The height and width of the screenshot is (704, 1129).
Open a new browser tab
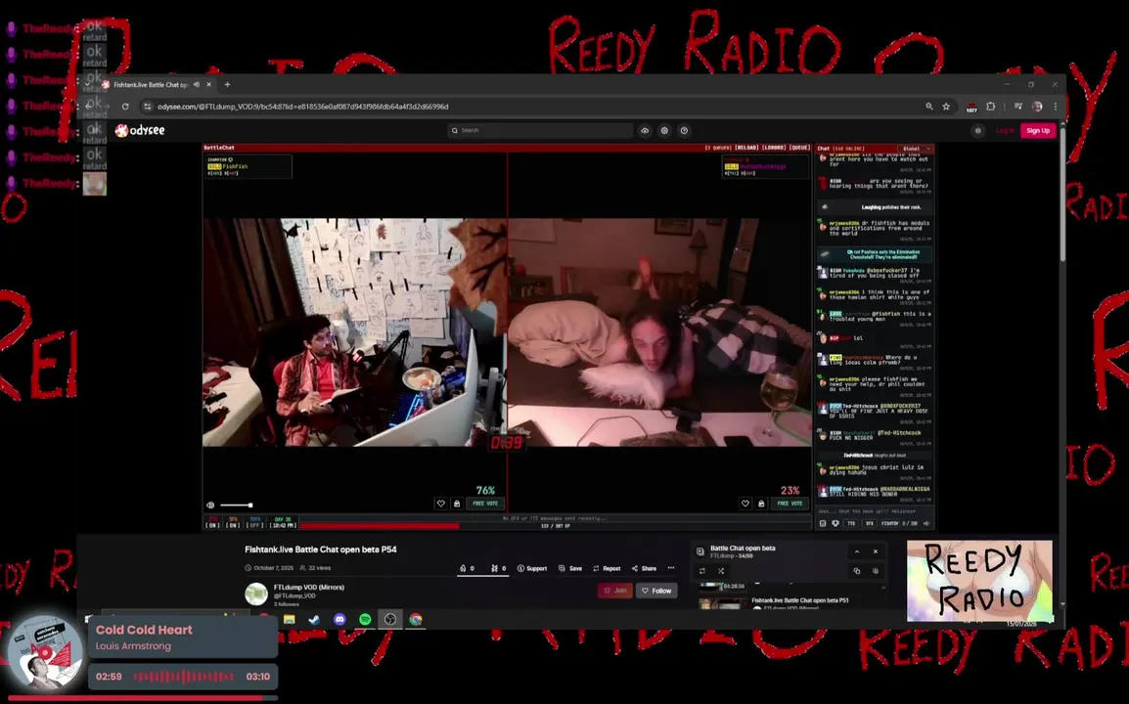[228, 84]
